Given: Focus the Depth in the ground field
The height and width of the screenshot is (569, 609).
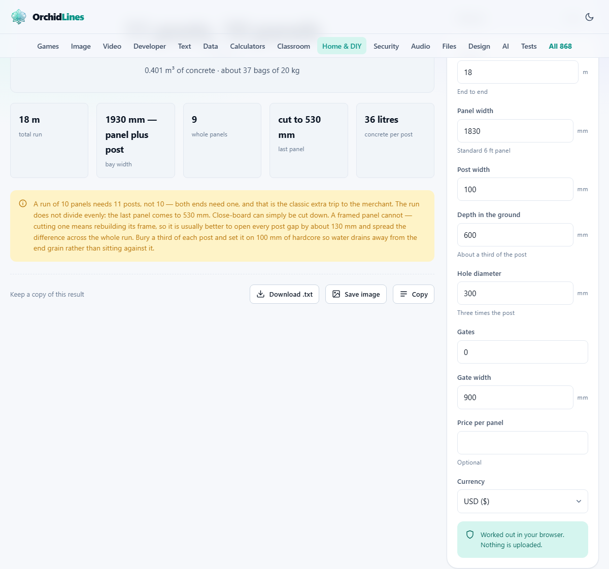Looking at the screenshot, I should point(515,235).
